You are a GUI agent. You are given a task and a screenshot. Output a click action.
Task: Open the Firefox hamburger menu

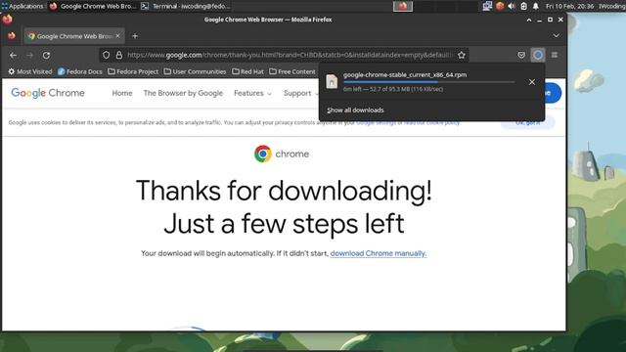[555, 55]
